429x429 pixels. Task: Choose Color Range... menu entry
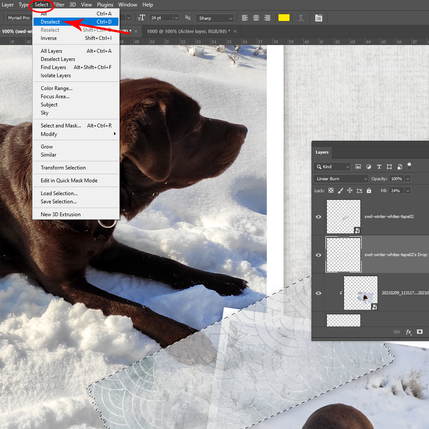click(x=76, y=88)
